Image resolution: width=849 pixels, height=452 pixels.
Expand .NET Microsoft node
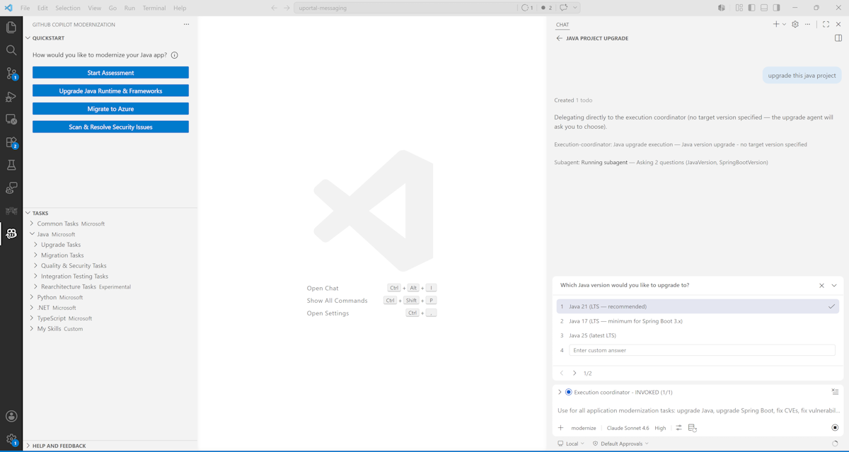[32, 308]
